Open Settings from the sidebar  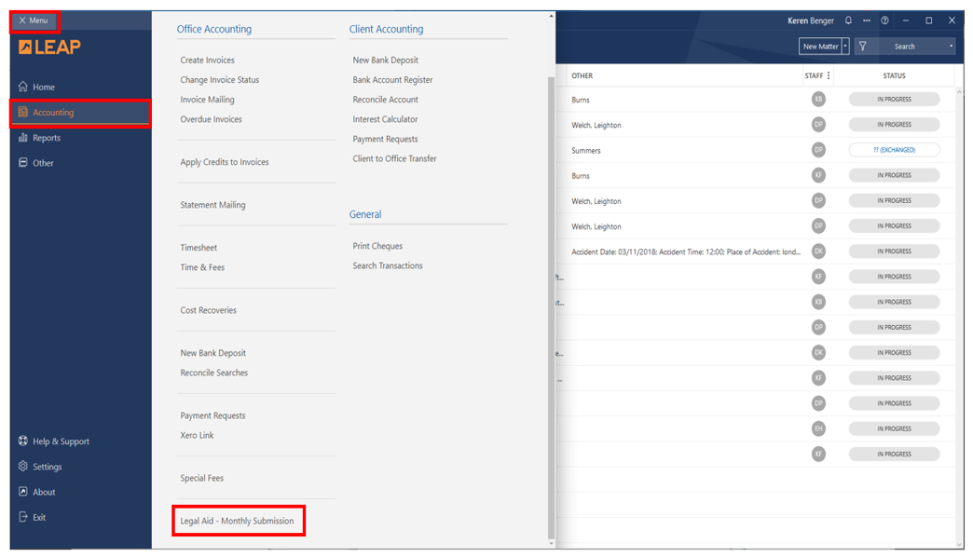(47, 467)
